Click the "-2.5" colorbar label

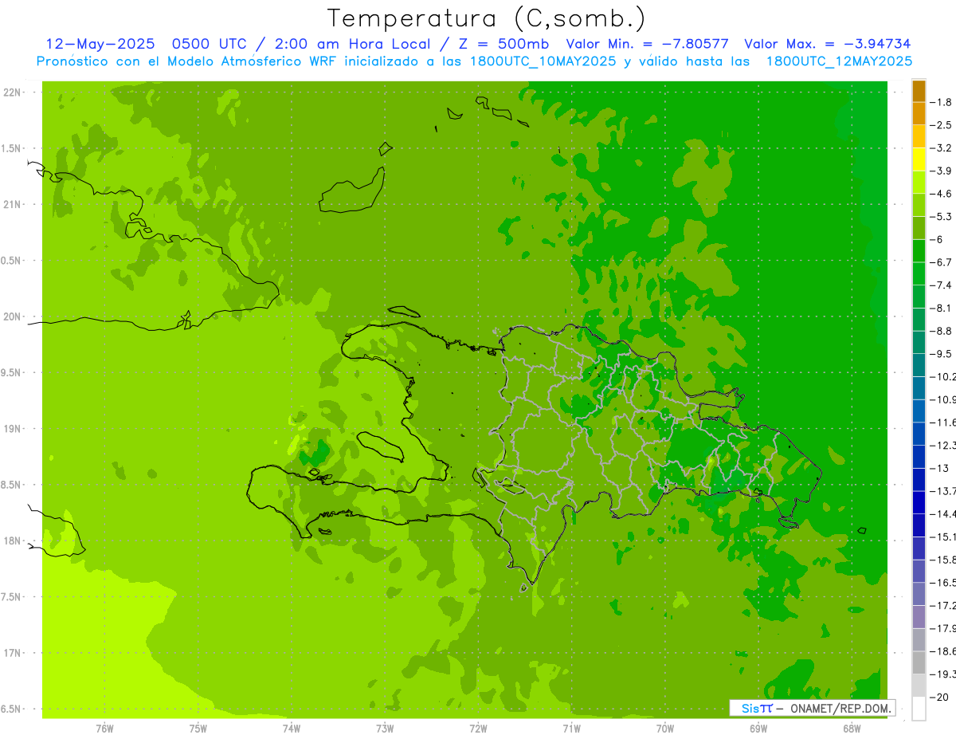click(942, 125)
